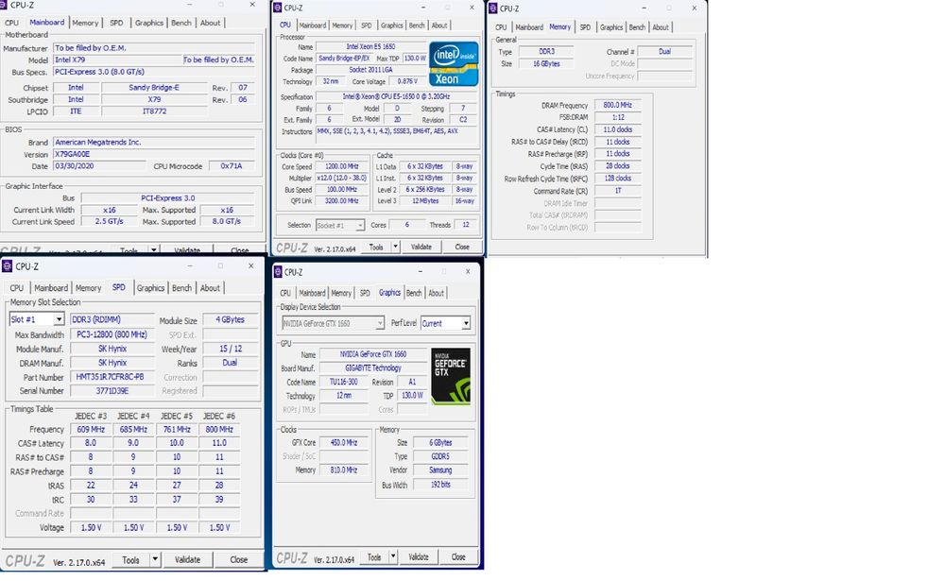Click the CPU microcode value '0x71A'

232,165
